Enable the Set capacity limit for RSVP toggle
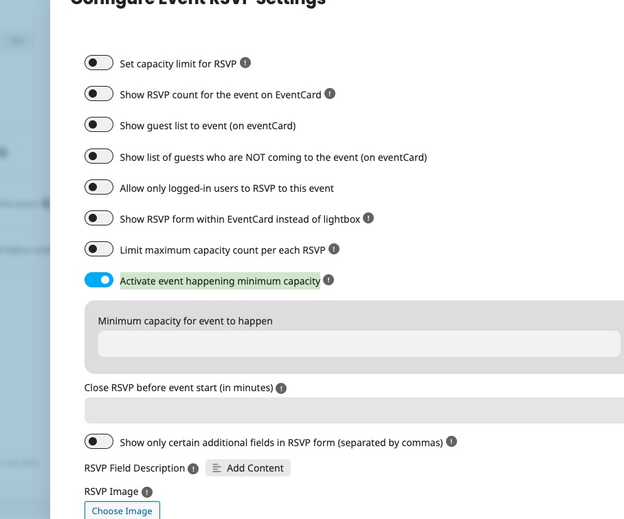 click(x=99, y=63)
